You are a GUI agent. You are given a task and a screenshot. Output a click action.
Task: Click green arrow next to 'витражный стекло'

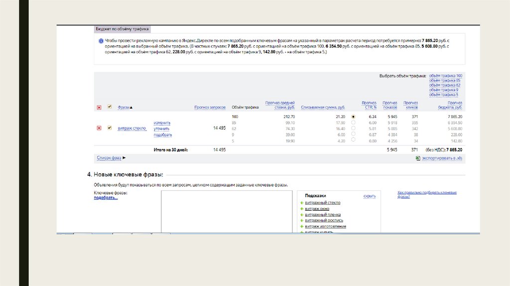point(302,203)
